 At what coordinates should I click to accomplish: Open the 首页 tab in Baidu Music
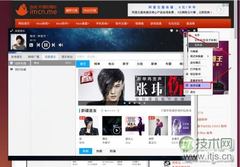[x=83, y=64]
